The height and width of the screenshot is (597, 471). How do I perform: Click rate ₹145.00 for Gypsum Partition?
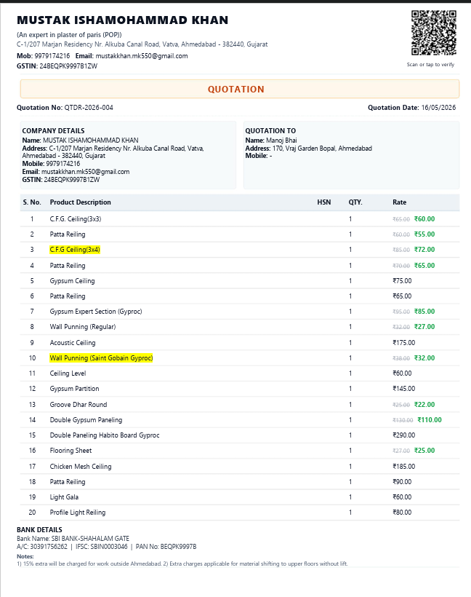coord(403,389)
